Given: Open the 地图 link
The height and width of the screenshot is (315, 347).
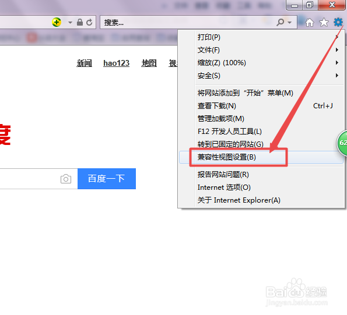Looking at the screenshot, I should [x=149, y=63].
